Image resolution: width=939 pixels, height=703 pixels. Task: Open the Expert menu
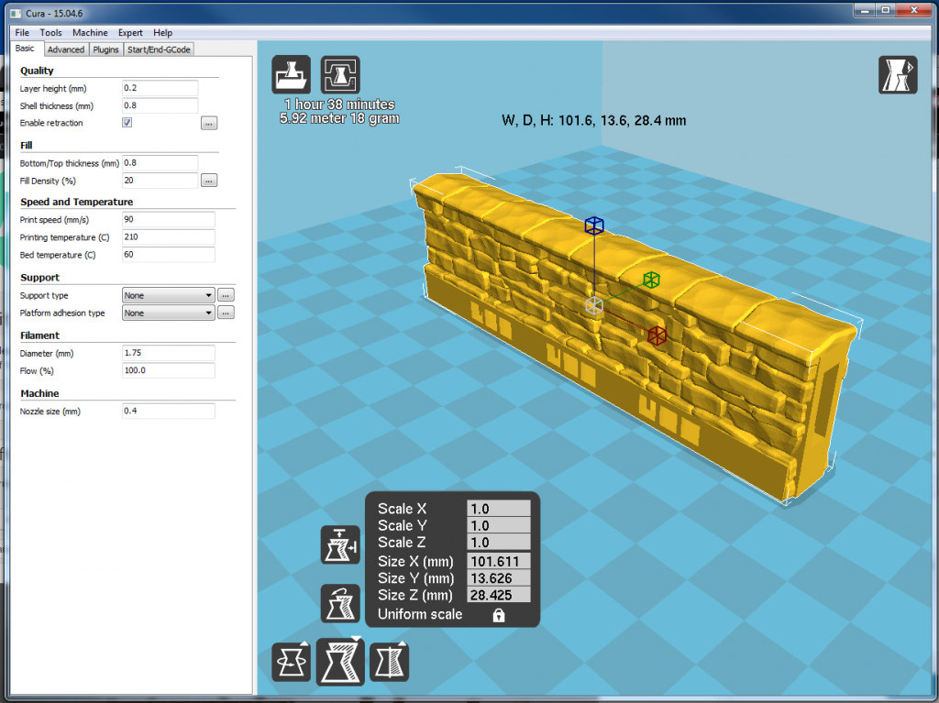point(129,32)
